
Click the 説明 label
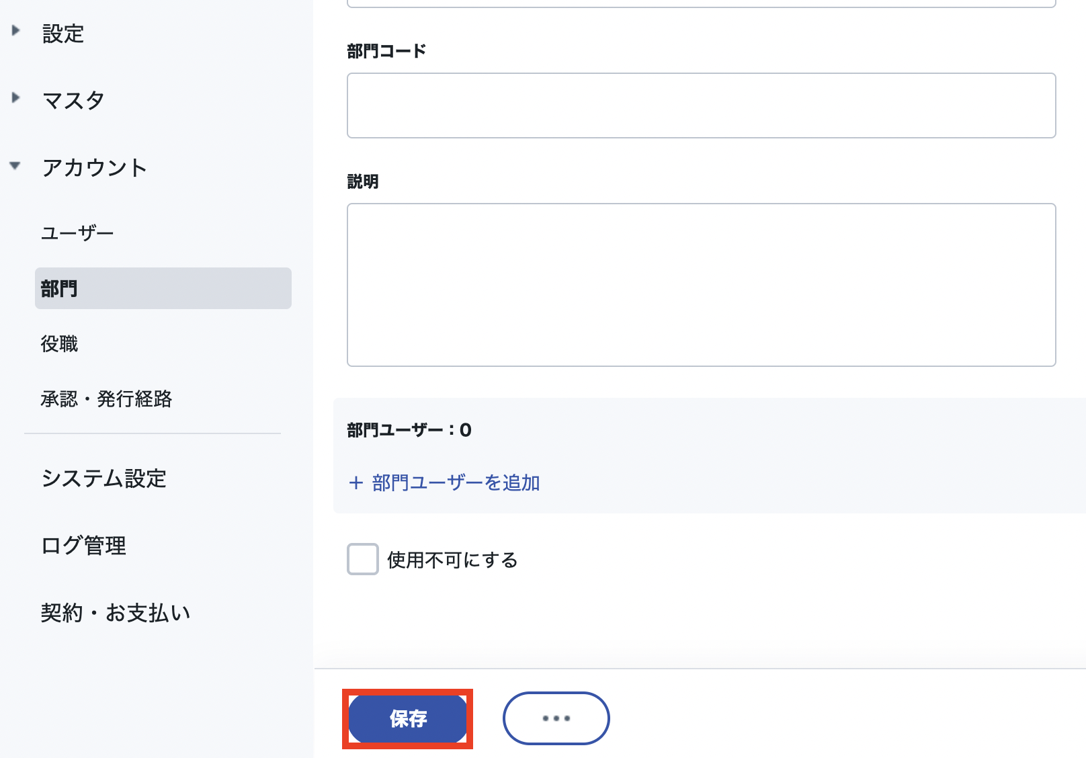[x=363, y=181]
